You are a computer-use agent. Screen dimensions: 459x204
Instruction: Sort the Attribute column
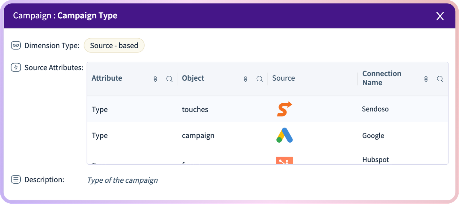pyautogui.click(x=155, y=79)
